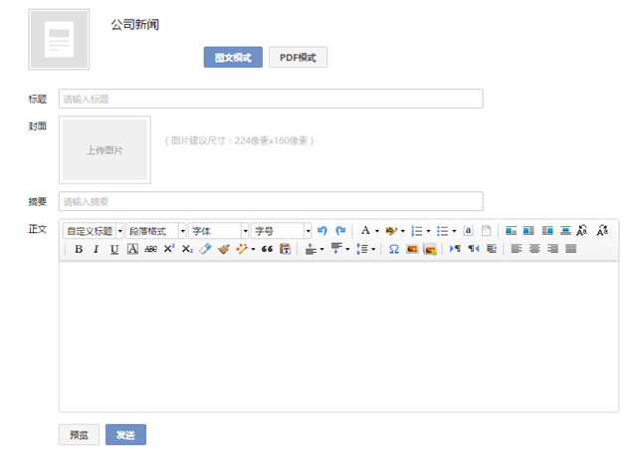Viewport: 644px width, 460px height.
Task: Expand the background color picker arrow
Action: [x=402, y=231]
